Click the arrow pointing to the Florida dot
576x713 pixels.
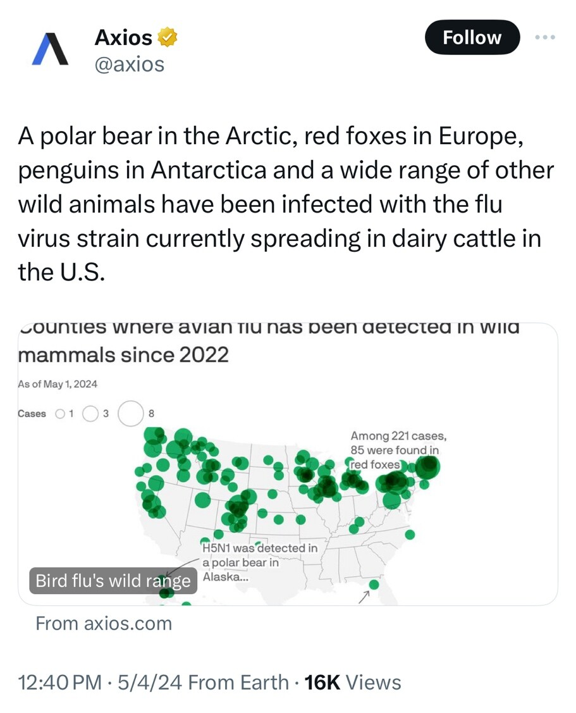(x=363, y=597)
